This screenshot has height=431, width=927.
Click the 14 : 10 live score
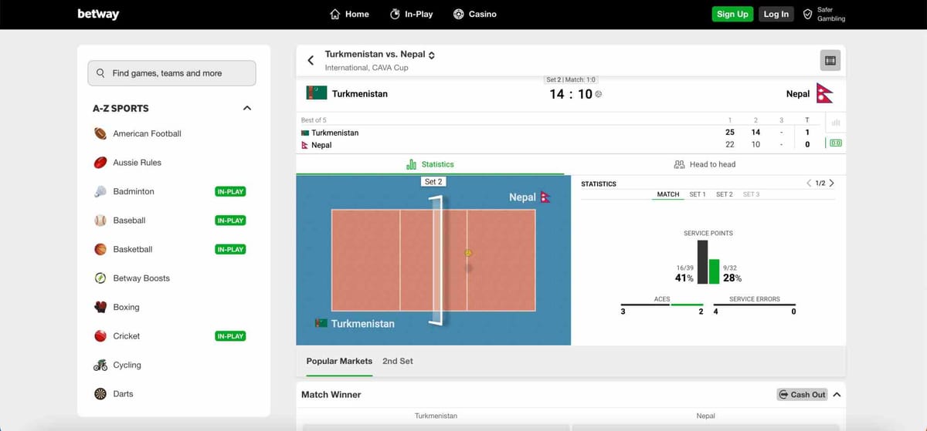(x=571, y=94)
